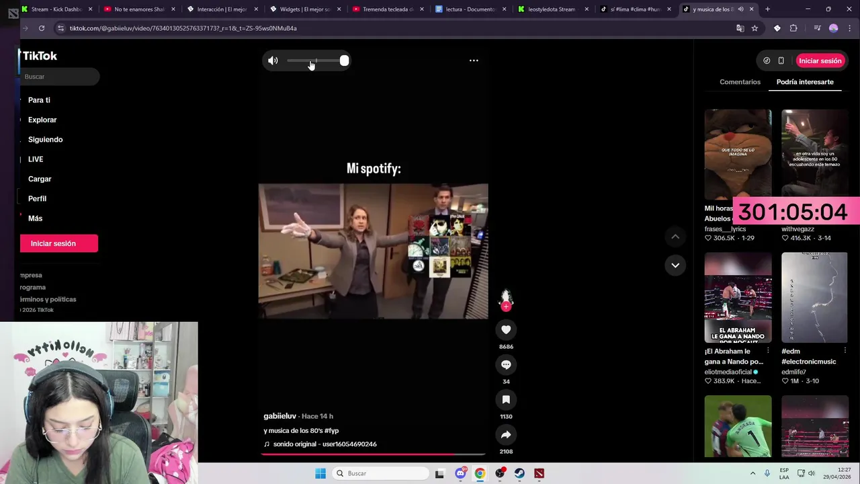This screenshot has width=860, height=484.
Task: Open Cargar in sidebar
Action: (x=40, y=179)
